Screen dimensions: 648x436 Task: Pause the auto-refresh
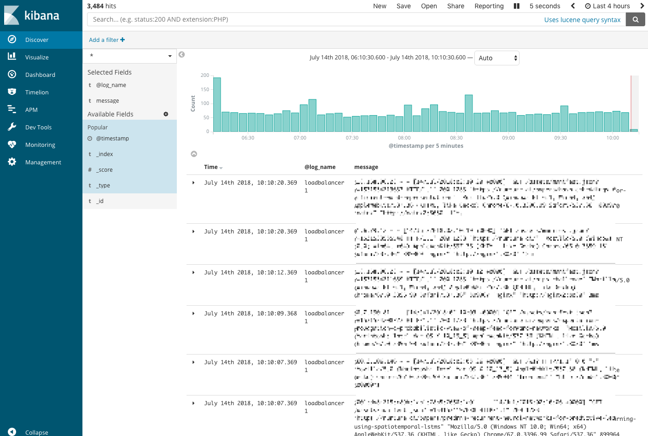click(516, 6)
